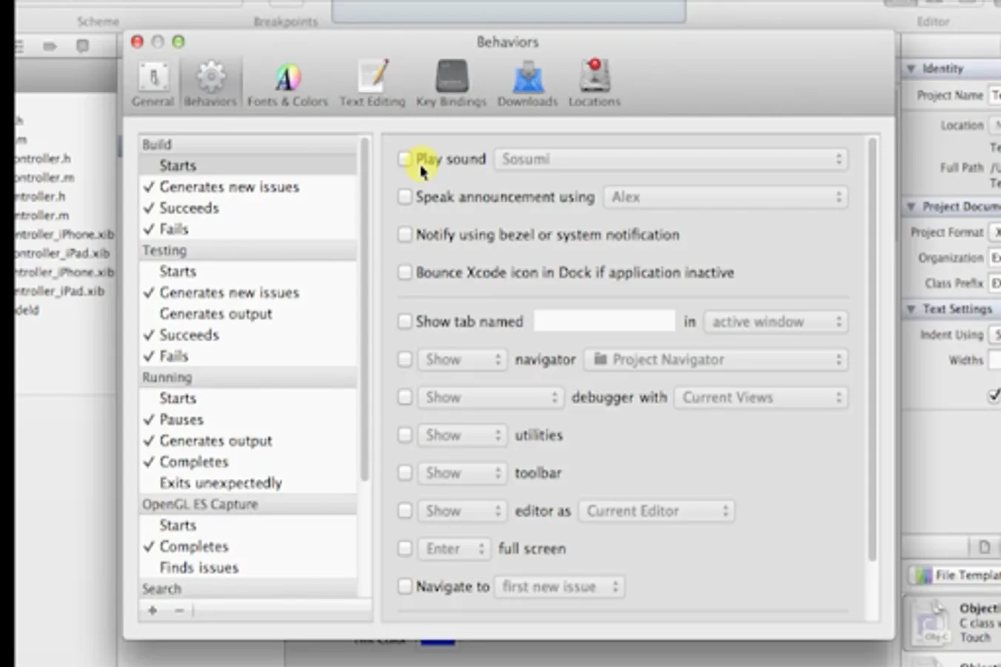Open the Enter full screen dropdown
This screenshot has width=1001, height=667.
coord(454,548)
